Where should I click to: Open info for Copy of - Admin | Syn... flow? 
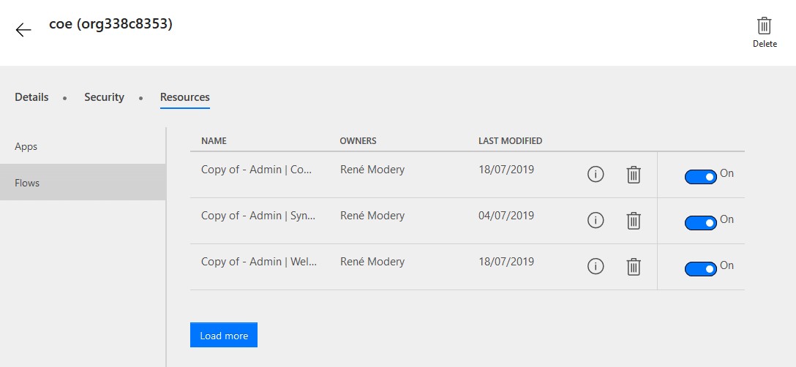[596, 220]
